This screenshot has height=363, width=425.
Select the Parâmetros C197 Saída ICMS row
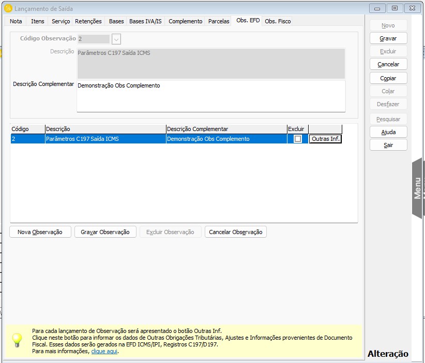point(105,139)
